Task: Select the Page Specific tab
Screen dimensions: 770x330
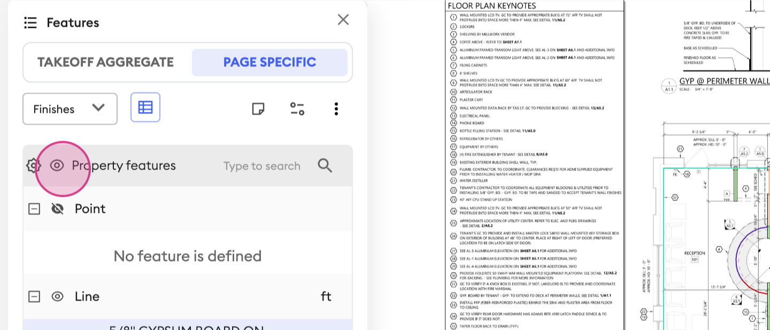Action: pyautogui.click(x=269, y=62)
